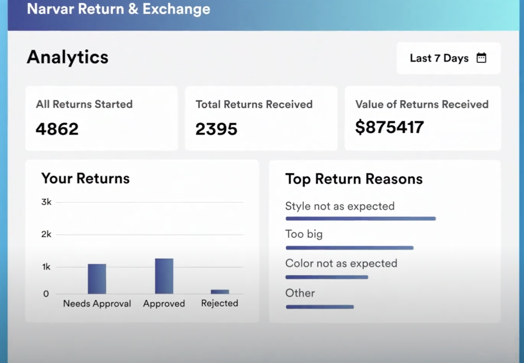Click the calendar icon beside Last 7 Days
Viewport: 524px width, 363px height.
[481, 58]
